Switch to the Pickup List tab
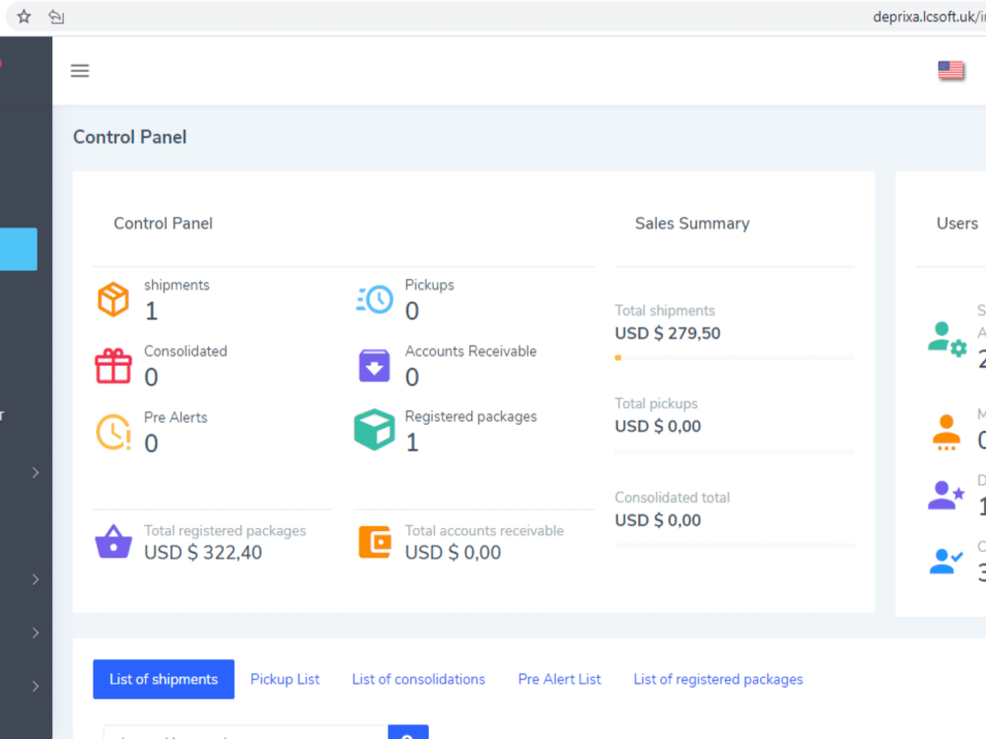 [x=285, y=679]
